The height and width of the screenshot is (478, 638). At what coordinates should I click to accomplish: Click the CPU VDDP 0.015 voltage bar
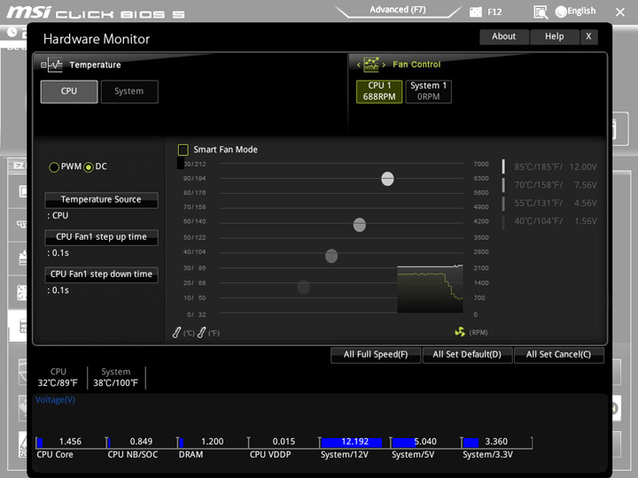click(x=284, y=443)
